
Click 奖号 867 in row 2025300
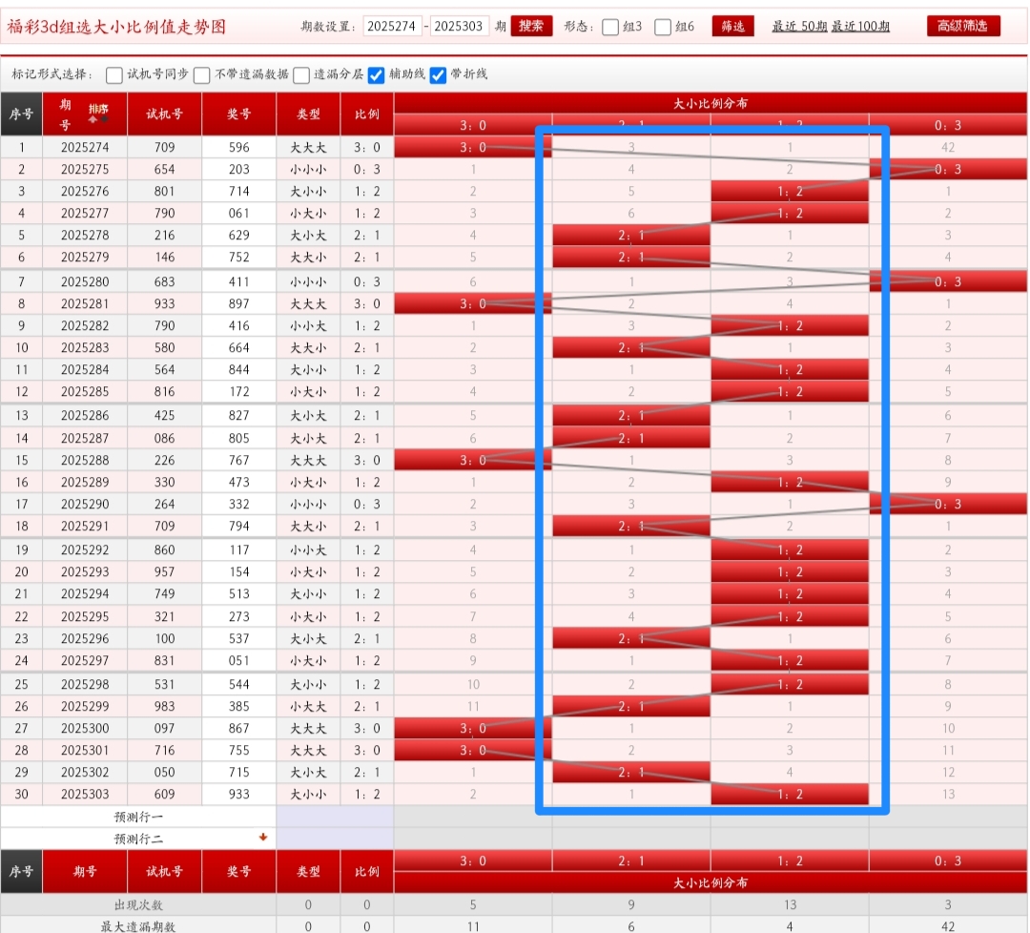coord(239,728)
